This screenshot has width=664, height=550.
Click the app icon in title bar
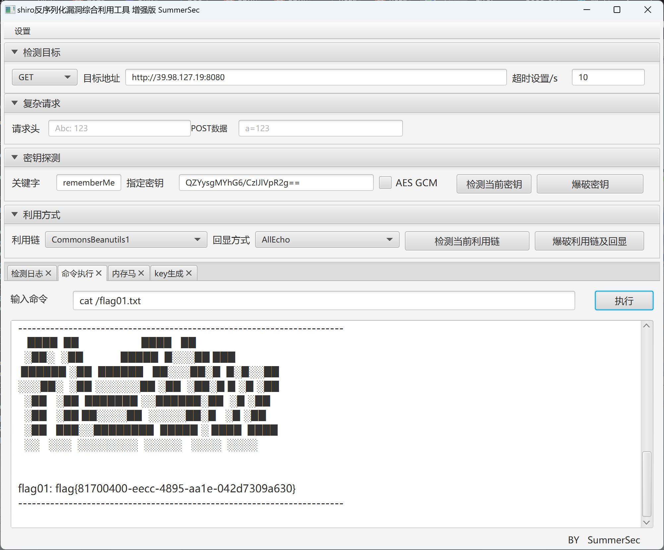10,10
